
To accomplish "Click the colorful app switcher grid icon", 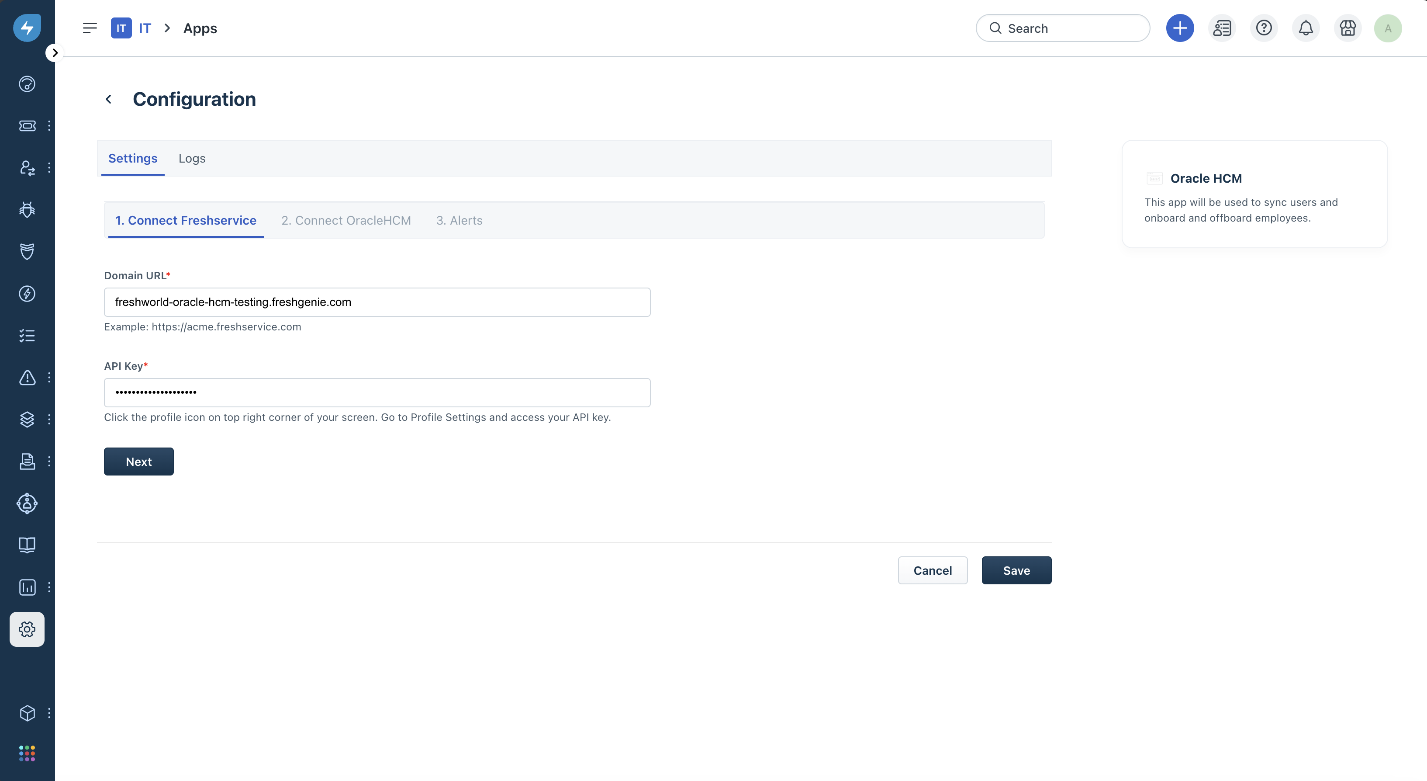I will click(27, 753).
